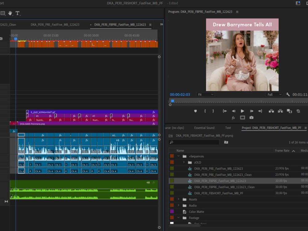308x231 pixels.
Task: Open Program monitor settings via wrench icon
Action: point(288,94)
